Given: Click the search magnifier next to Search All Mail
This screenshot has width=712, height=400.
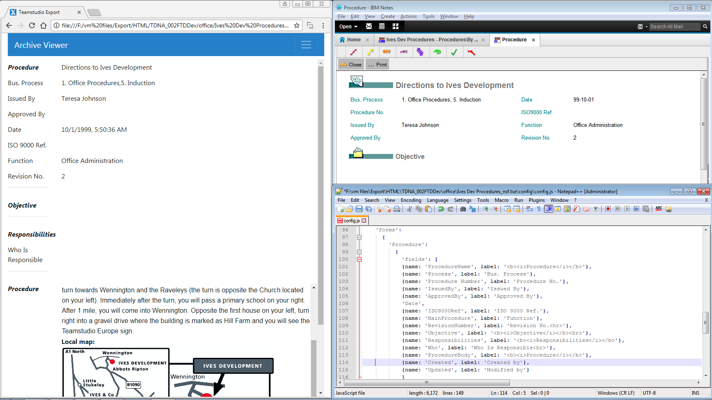Looking at the screenshot, I should pyautogui.click(x=705, y=27).
